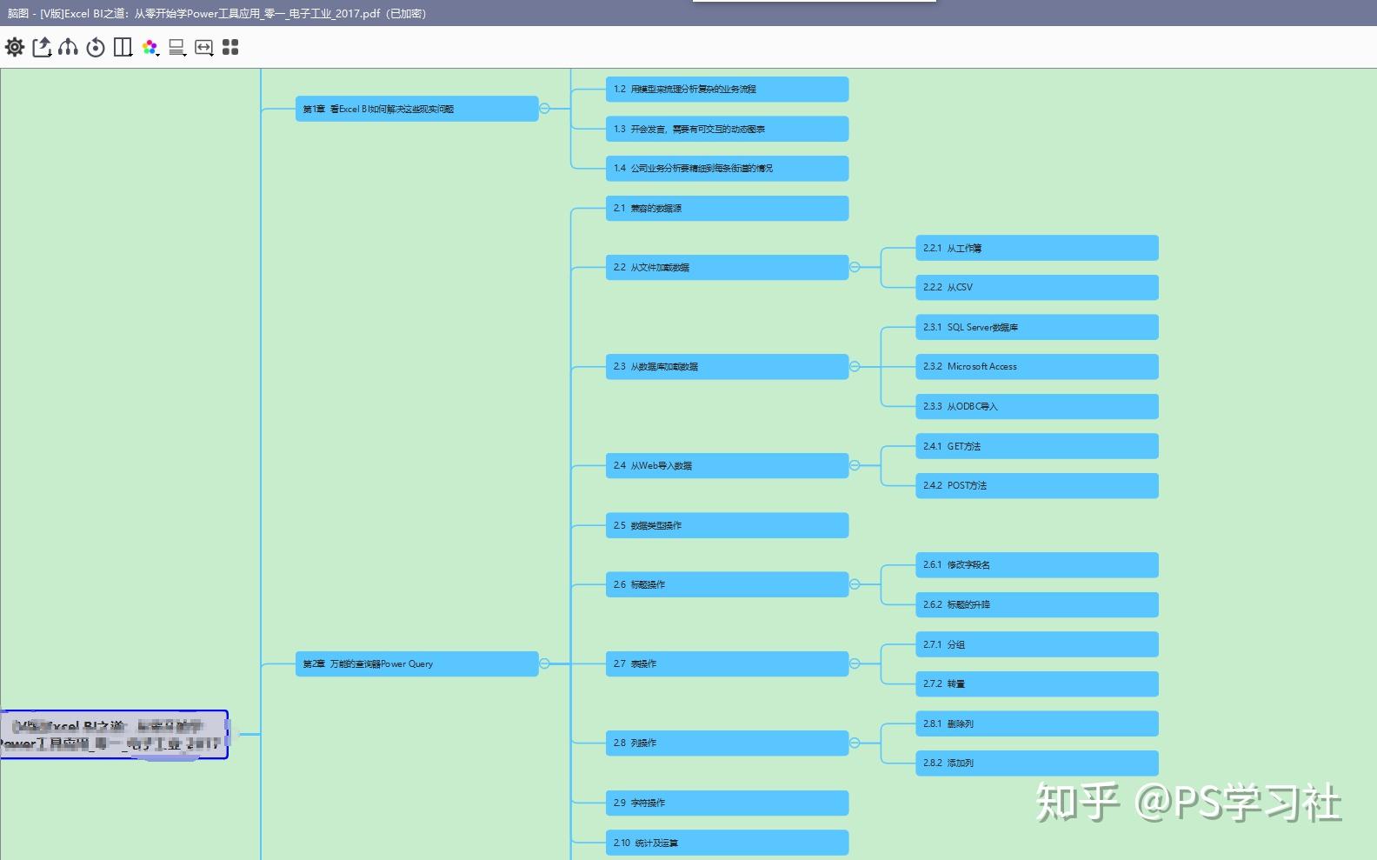Select the root Excel BI mind map node
This screenshot has height=860, width=1377.
(114, 735)
